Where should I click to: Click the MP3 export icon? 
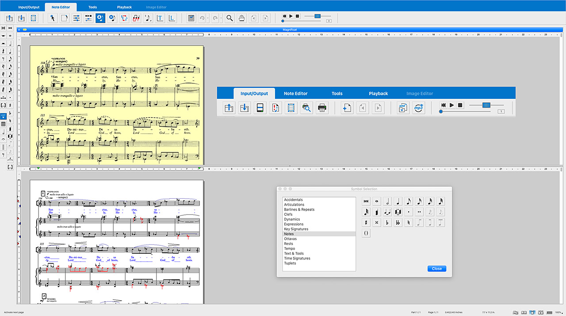coord(418,108)
